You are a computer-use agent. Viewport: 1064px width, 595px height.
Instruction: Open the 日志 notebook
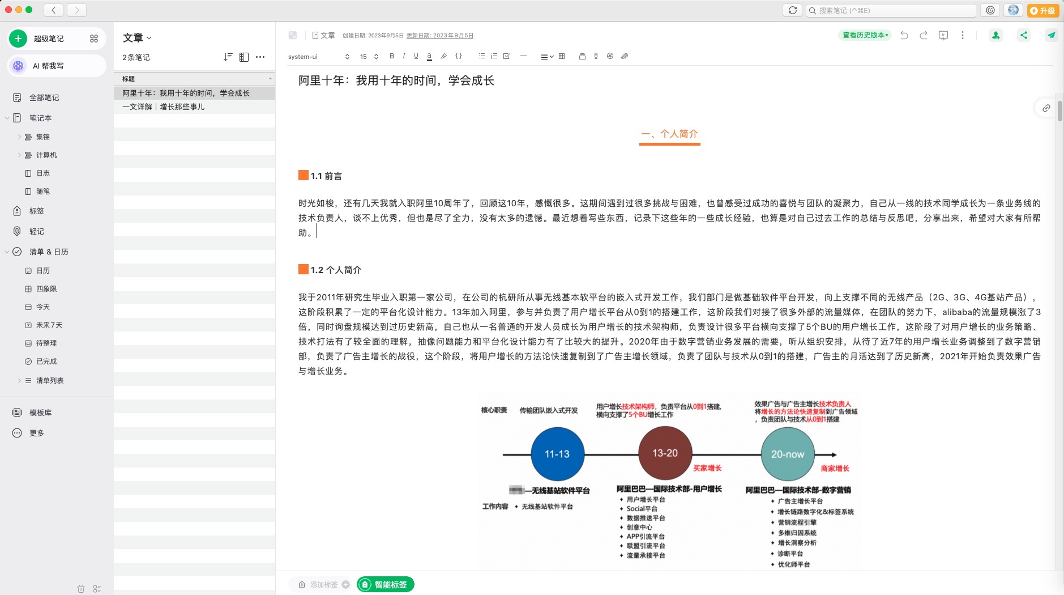pos(43,173)
